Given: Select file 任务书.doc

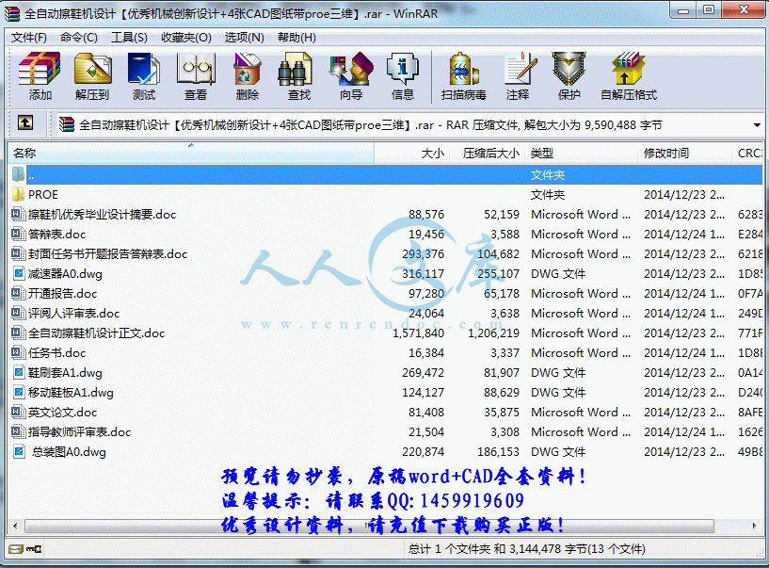Looking at the screenshot, I should [x=56, y=353].
